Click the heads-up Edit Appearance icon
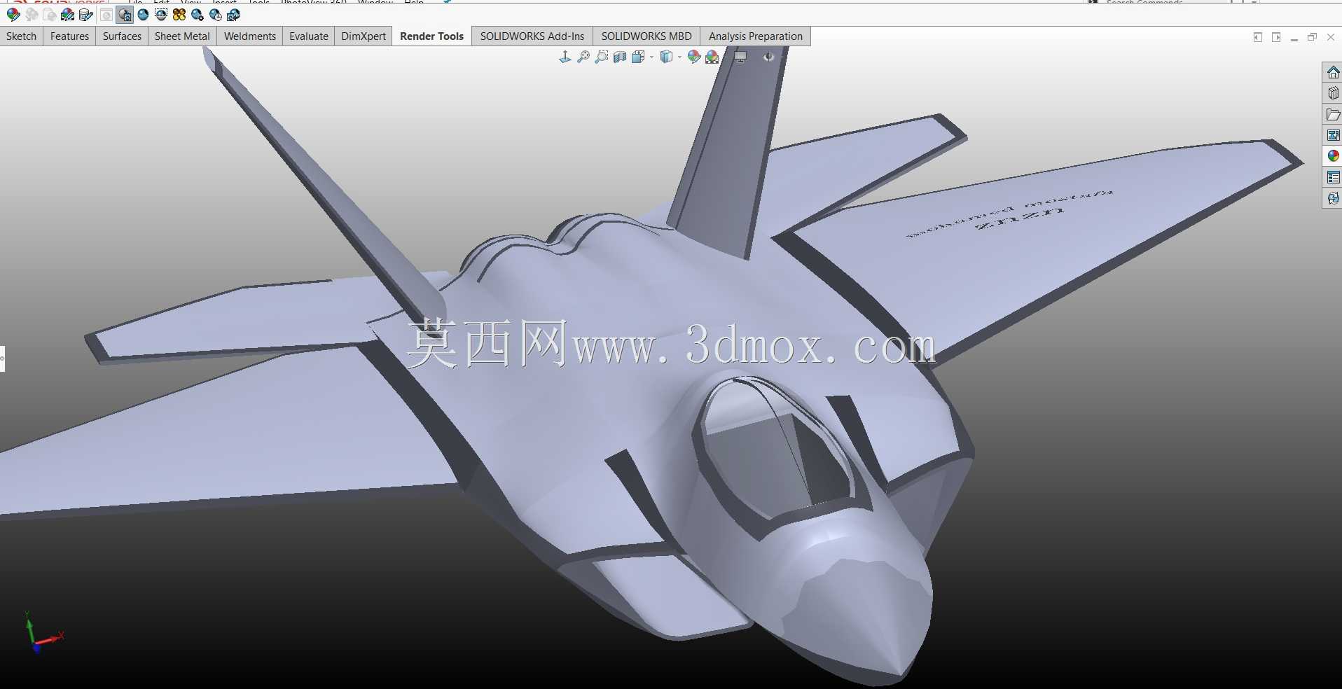The width and height of the screenshot is (1342, 689). [694, 57]
